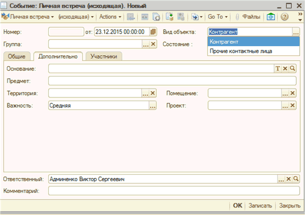305x215 pixels.
Task: Click the Записать button
Action: 259,206
